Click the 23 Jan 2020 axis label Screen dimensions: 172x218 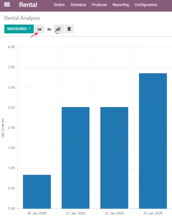[153, 213]
